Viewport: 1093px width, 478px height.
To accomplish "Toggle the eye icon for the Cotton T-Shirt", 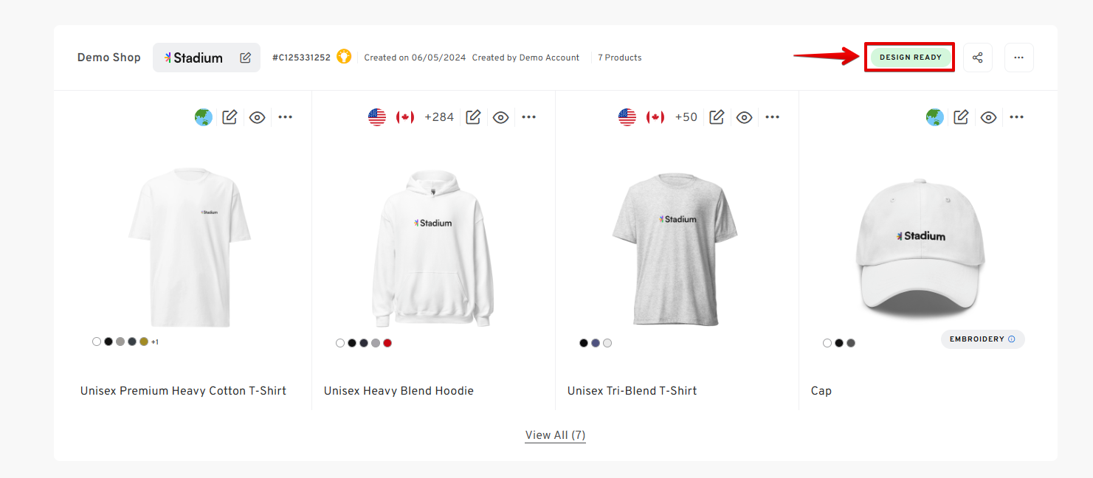I will click(x=257, y=117).
